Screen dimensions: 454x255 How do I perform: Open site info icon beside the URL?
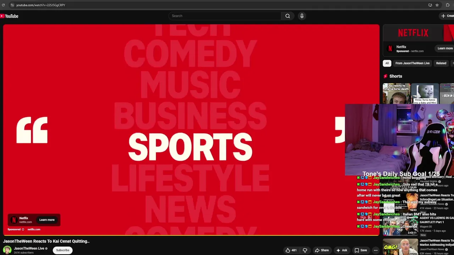click(x=12, y=5)
